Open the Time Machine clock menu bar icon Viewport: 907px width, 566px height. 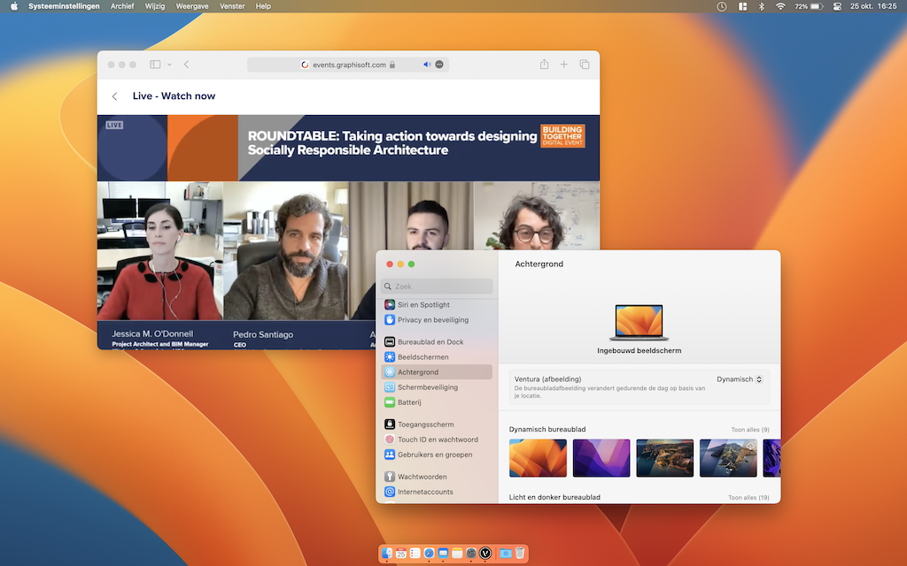pyautogui.click(x=722, y=6)
